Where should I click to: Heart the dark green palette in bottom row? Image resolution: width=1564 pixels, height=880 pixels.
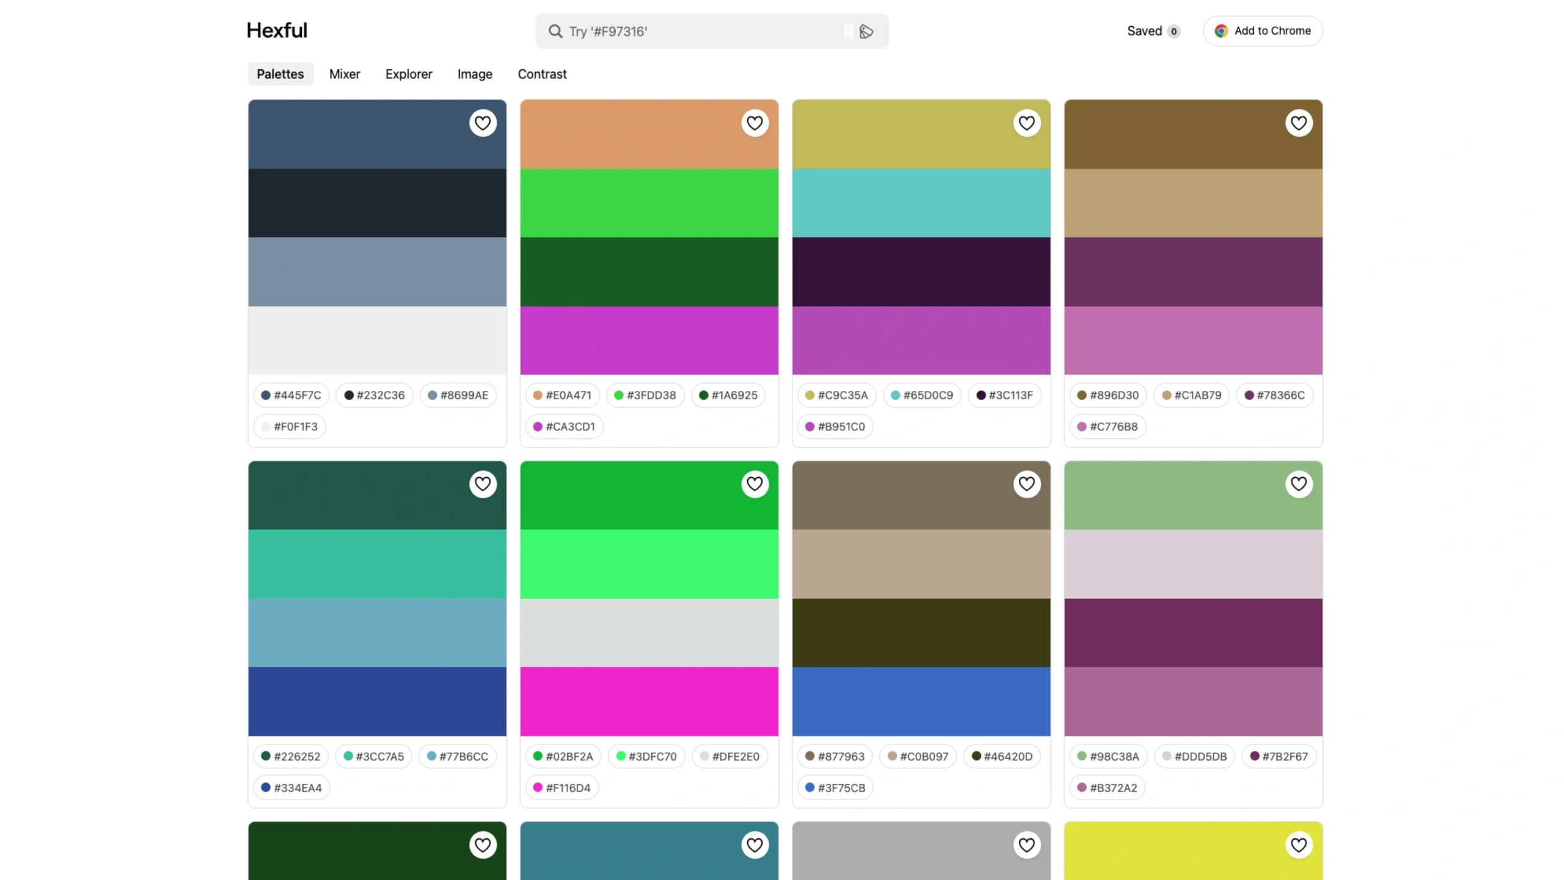click(483, 845)
